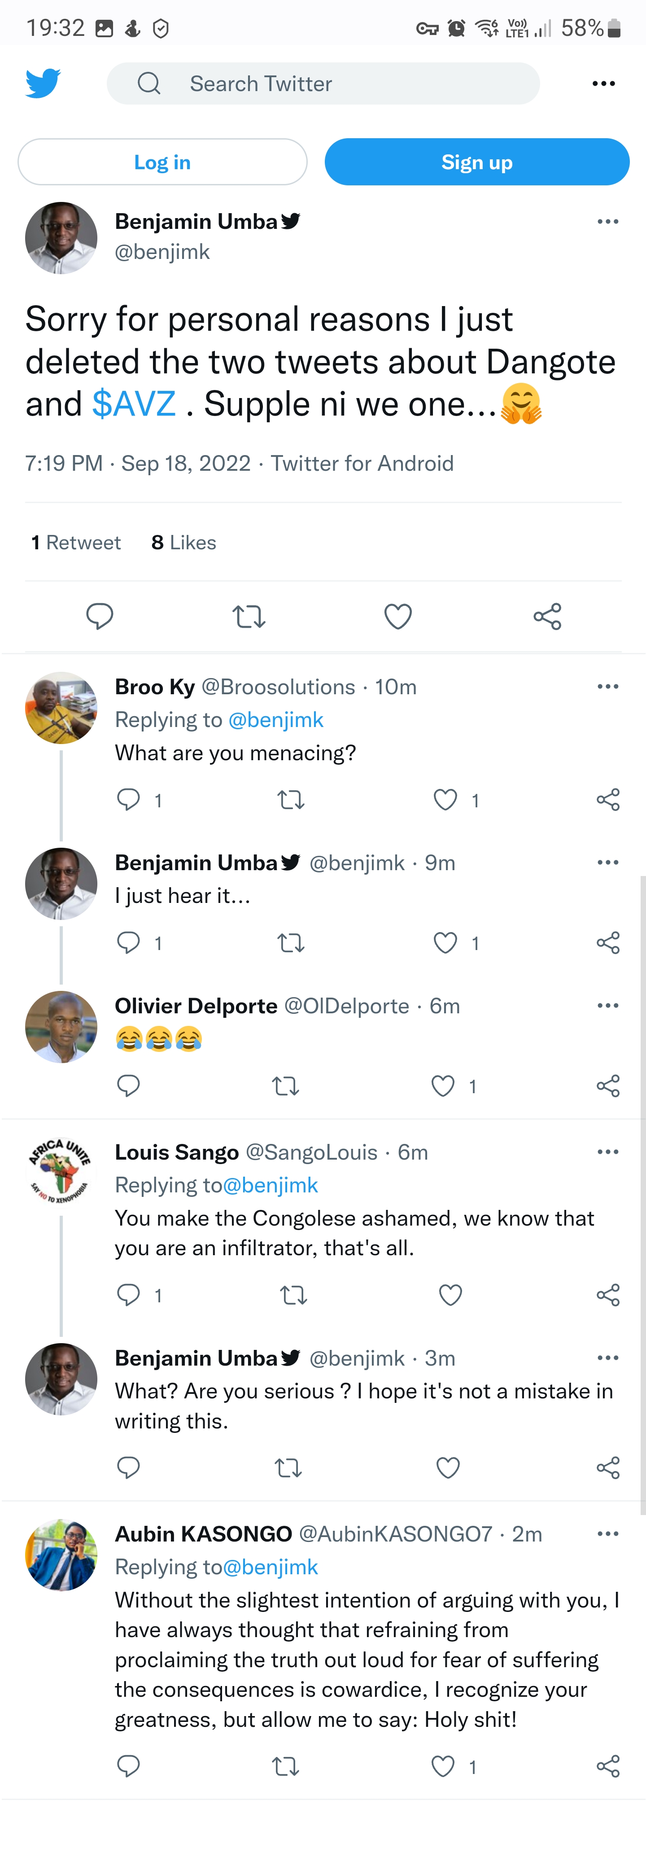View the 8 Likes list
The width and height of the screenshot is (646, 1857).
click(184, 542)
